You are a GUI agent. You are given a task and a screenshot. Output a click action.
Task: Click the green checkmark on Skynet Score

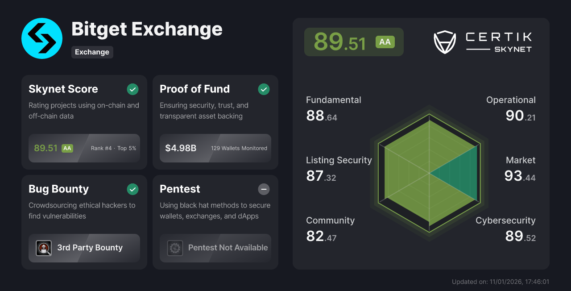click(x=132, y=89)
